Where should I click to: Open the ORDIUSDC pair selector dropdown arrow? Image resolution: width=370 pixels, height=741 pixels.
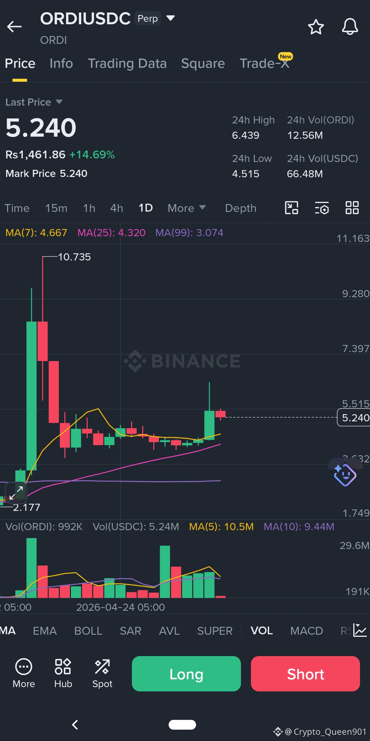click(x=171, y=18)
